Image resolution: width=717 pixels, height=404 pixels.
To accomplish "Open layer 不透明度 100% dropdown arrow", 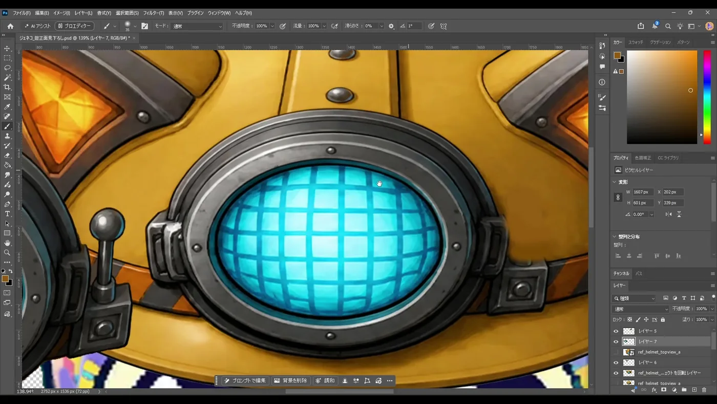I will pyautogui.click(x=712, y=309).
